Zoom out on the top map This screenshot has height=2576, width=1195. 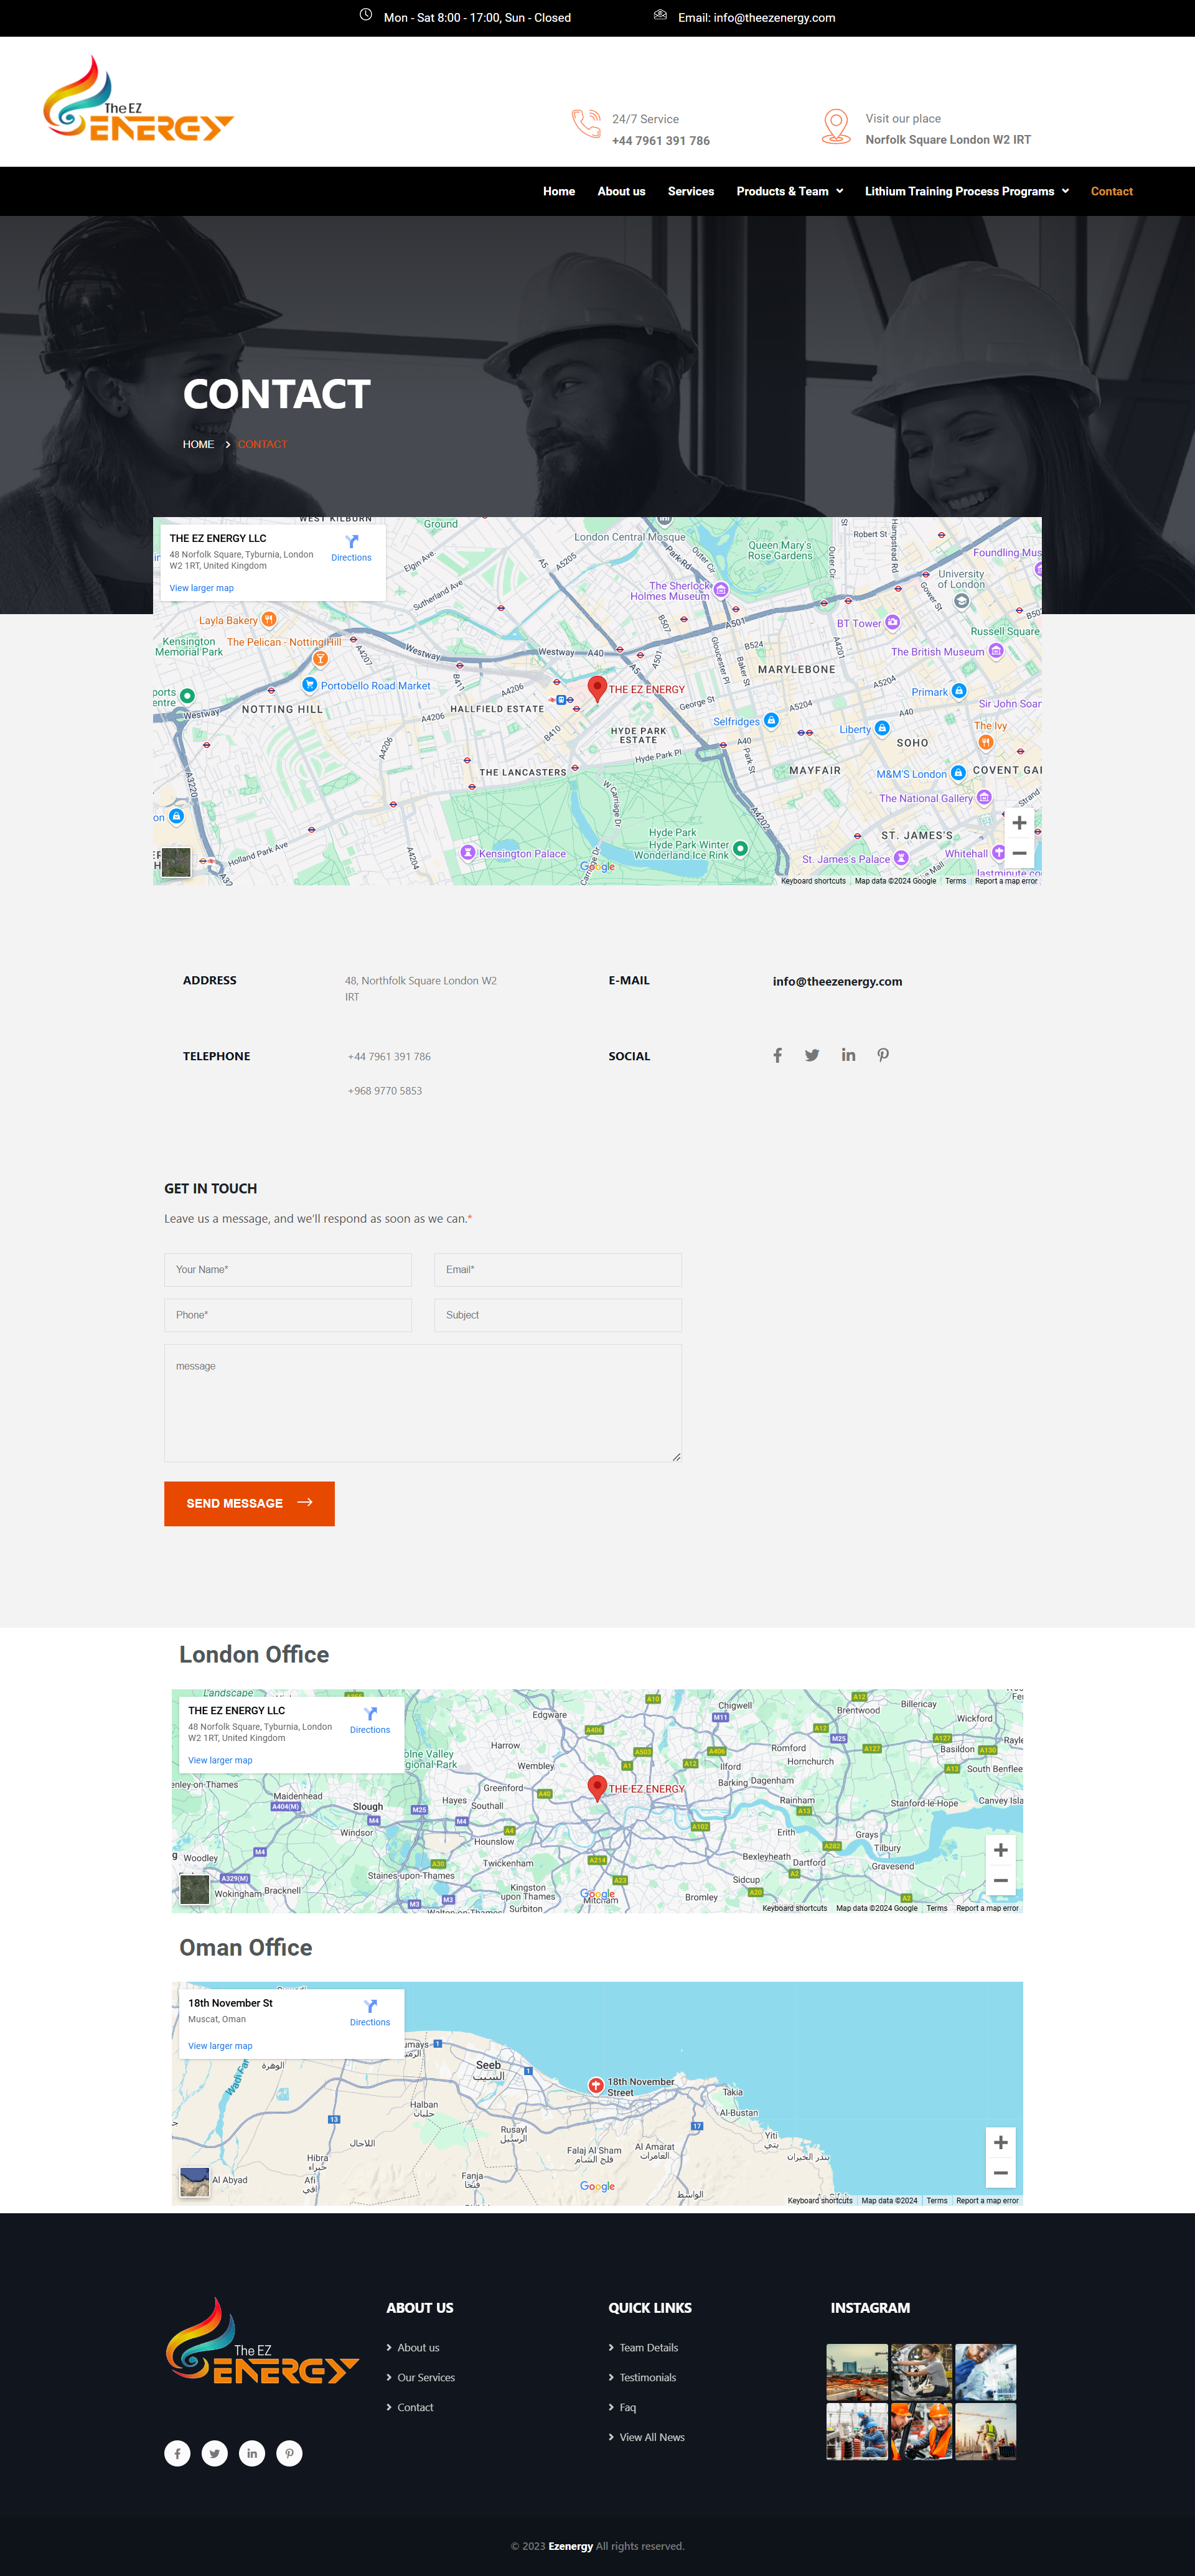tap(1019, 853)
